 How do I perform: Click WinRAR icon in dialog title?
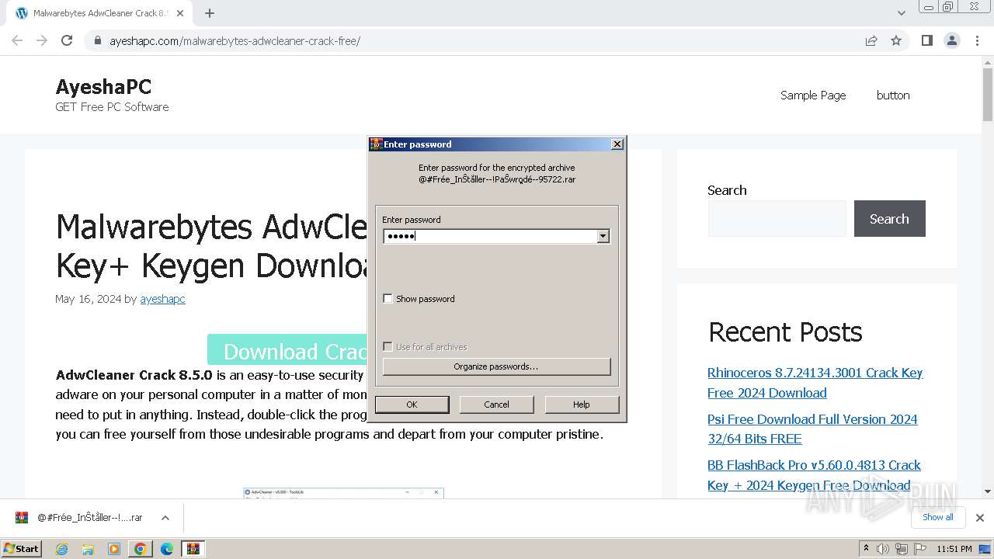[x=376, y=144]
